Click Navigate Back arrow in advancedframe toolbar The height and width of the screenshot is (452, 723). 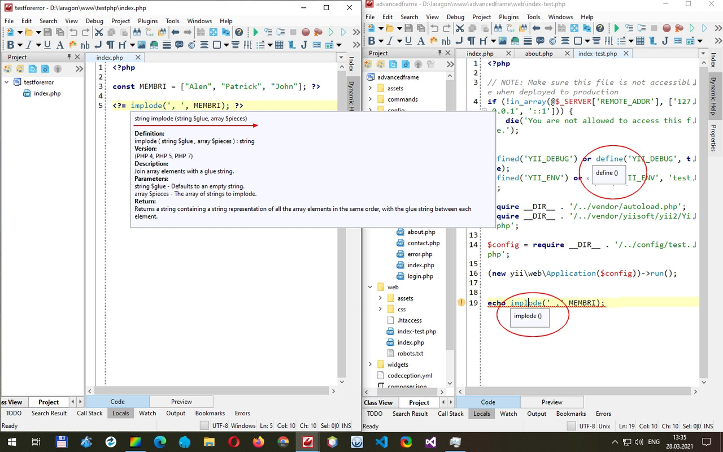coord(537,28)
